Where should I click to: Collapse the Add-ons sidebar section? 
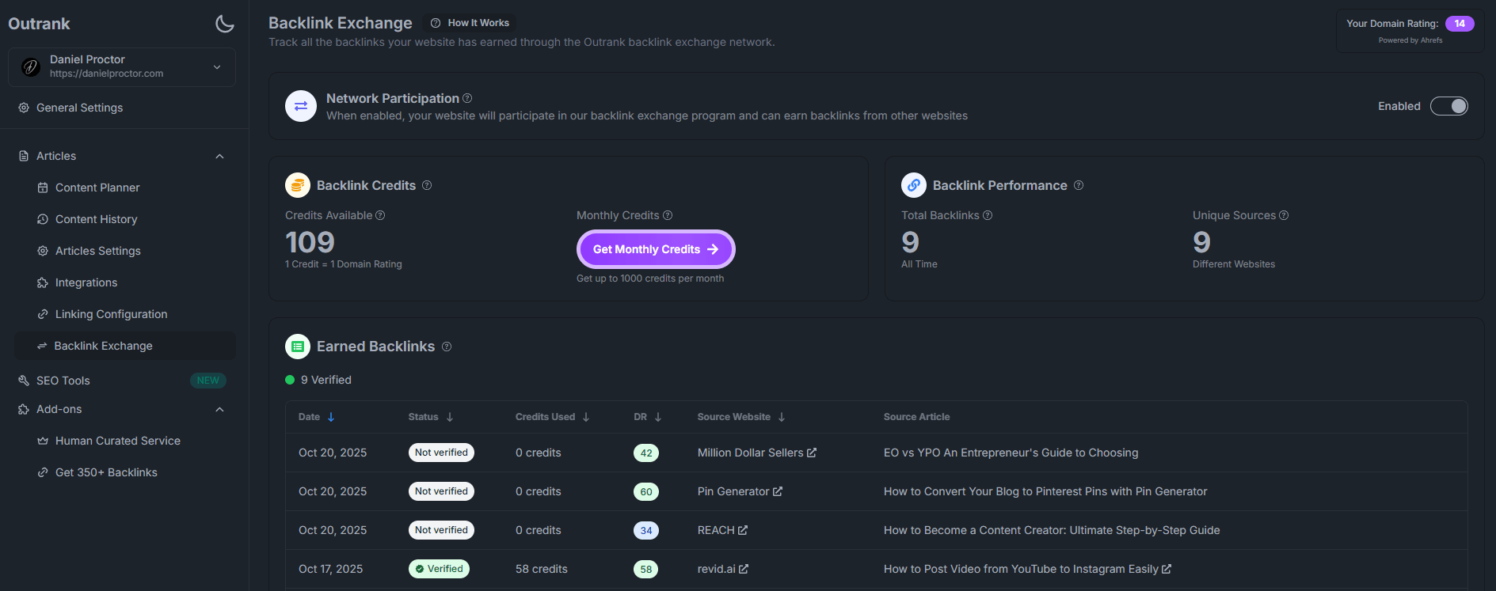point(219,409)
